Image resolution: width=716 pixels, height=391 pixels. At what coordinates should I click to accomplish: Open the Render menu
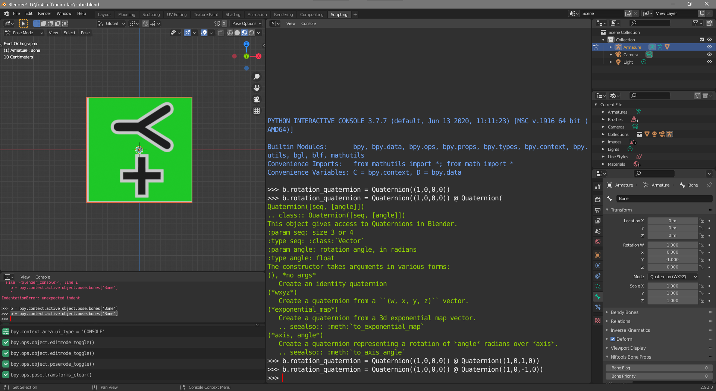[44, 13]
